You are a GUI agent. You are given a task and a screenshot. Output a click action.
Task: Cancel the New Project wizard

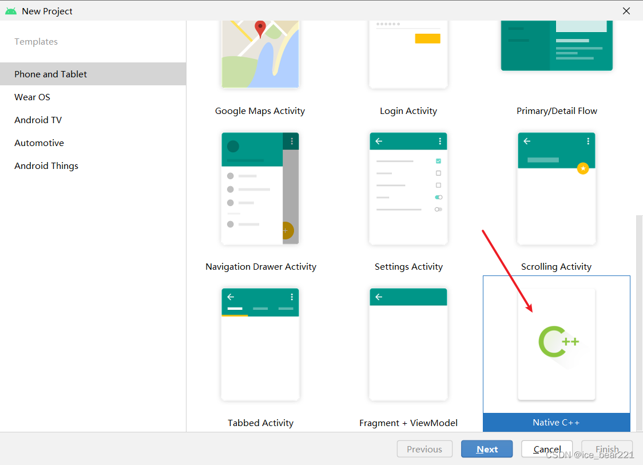point(547,449)
